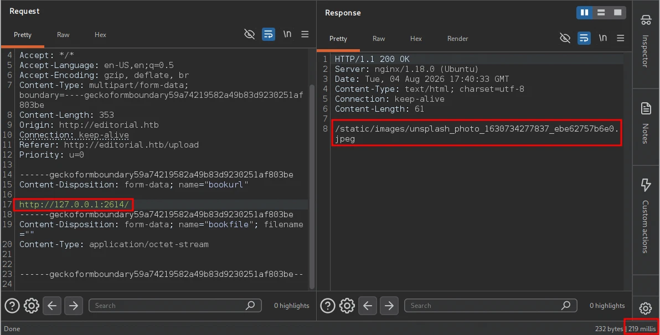This screenshot has width=660, height=335.
Task: Click the "HTTP/1.1 200 OK" status line
Action: [372, 59]
